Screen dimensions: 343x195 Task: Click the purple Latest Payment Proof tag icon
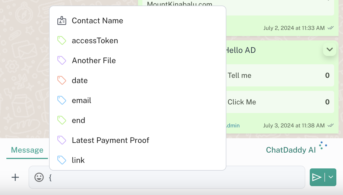pyautogui.click(x=62, y=140)
